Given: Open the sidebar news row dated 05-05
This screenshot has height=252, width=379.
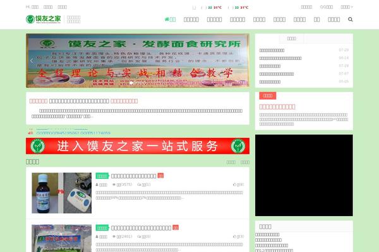Looking at the screenshot, I should 304,82.
